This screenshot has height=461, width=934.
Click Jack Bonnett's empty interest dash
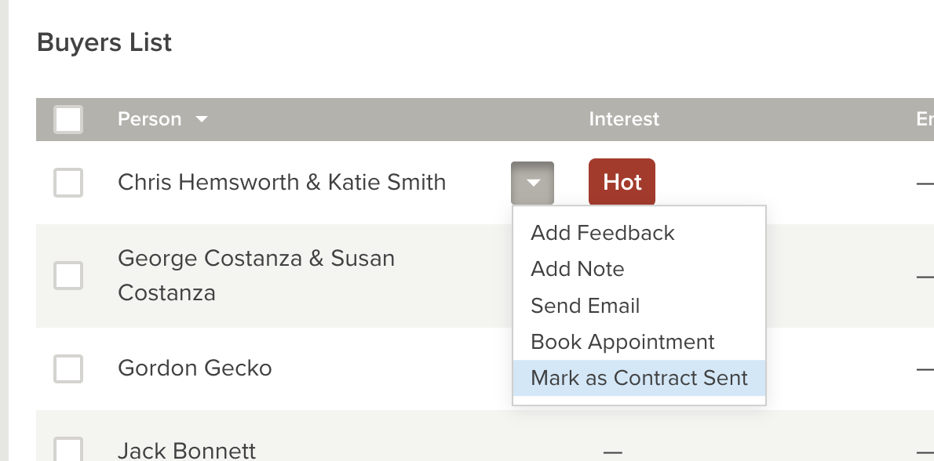[x=612, y=452]
